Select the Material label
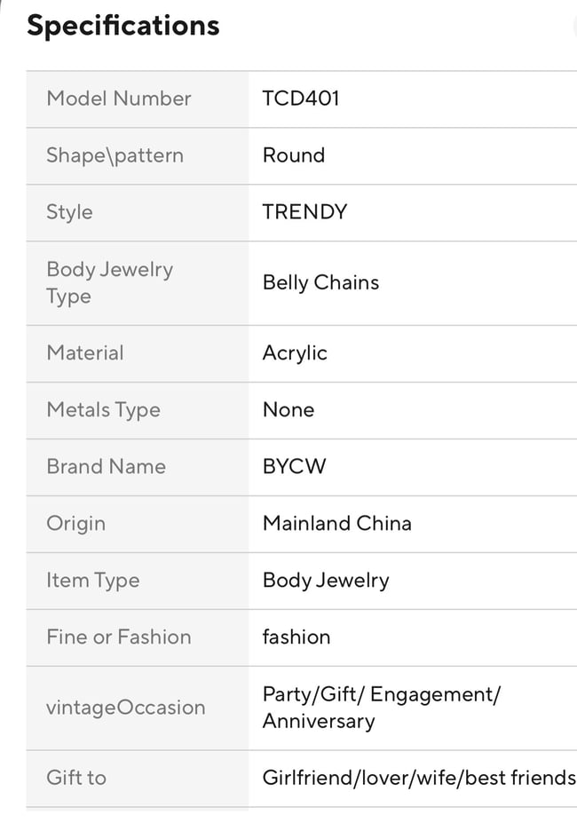The image size is (577, 831). tap(85, 352)
